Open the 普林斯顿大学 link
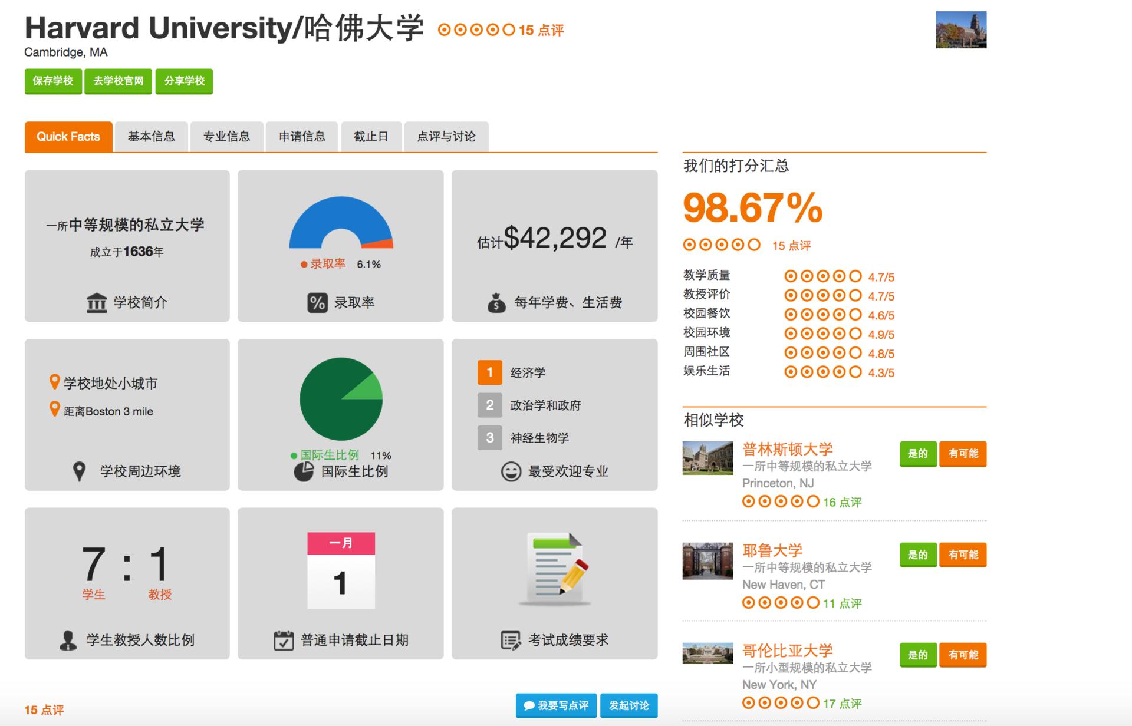The image size is (1132, 726). click(788, 449)
